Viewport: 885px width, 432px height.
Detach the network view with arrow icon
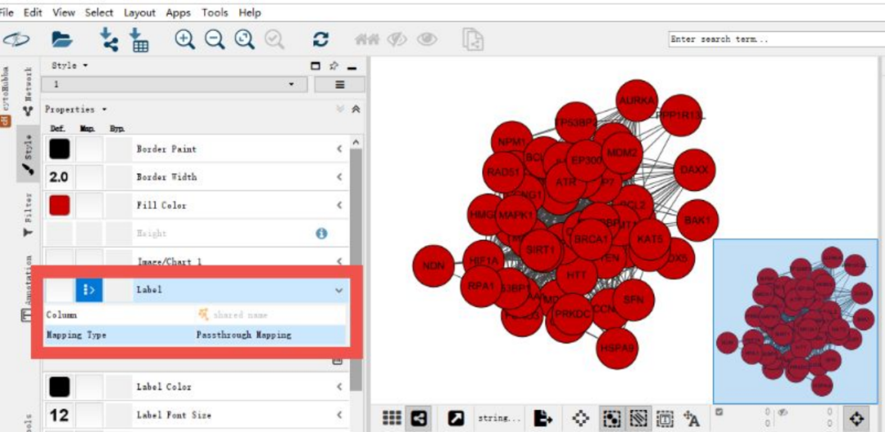coord(456,418)
